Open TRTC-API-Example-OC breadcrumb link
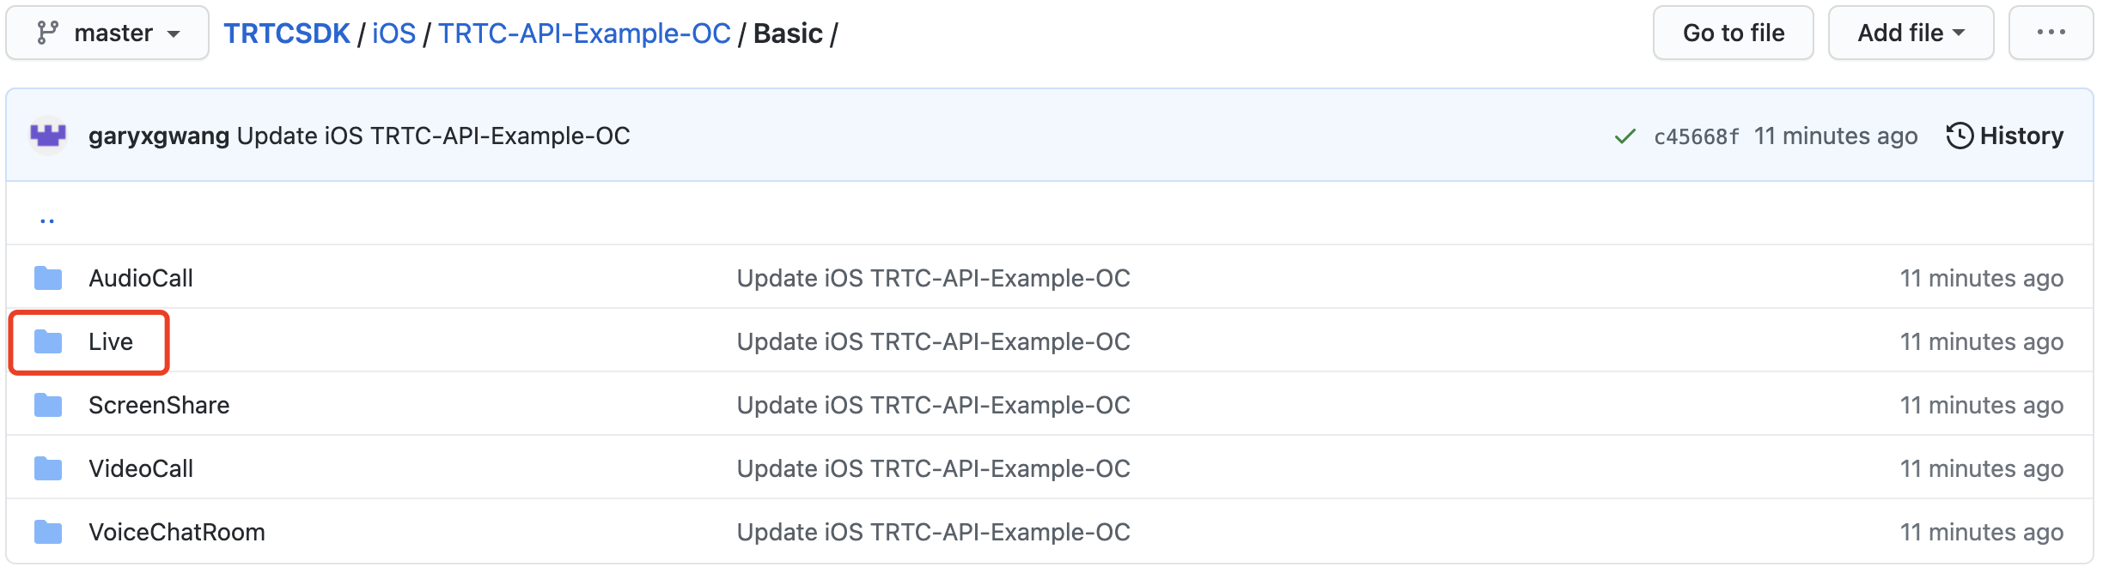Screen dimensions: 2103x573 (584, 33)
